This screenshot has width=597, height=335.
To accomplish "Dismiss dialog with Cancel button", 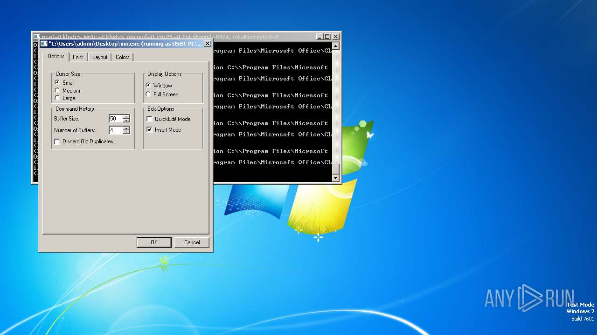I will (192, 242).
